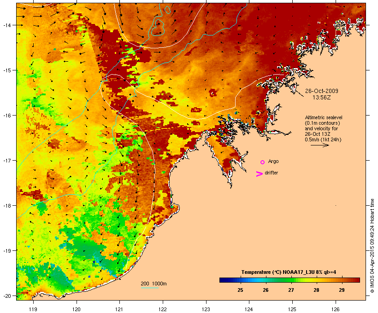The width and height of the screenshot is (378, 313).
Task: Click the temperature color bar near 29
Action: [342, 280]
